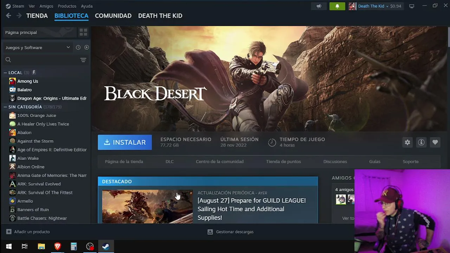Click the download icon beside Gestionar descargas
The width and height of the screenshot is (450, 253).
pyautogui.click(x=210, y=232)
